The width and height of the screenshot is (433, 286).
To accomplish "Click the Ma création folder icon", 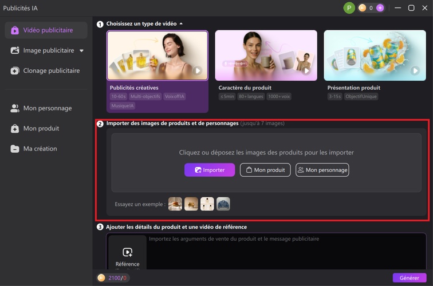I will pyautogui.click(x=15, y=149).
